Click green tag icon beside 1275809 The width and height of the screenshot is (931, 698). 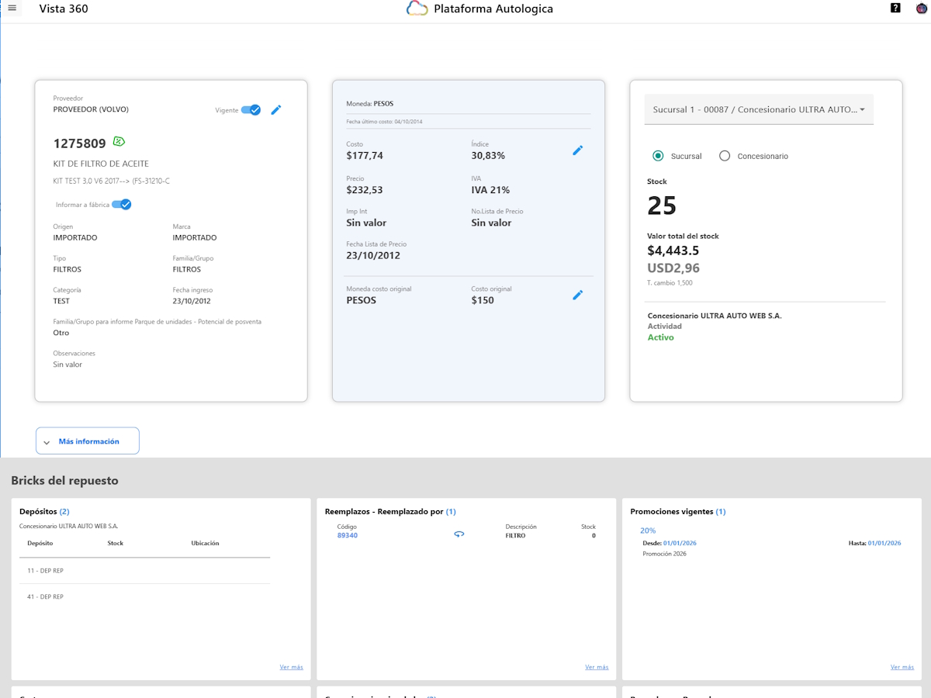click(119, 141)
